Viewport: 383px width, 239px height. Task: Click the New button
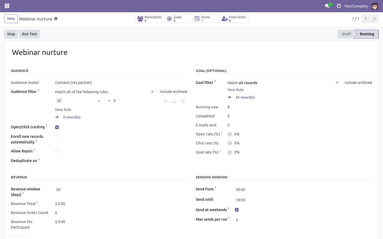(11, 19)
